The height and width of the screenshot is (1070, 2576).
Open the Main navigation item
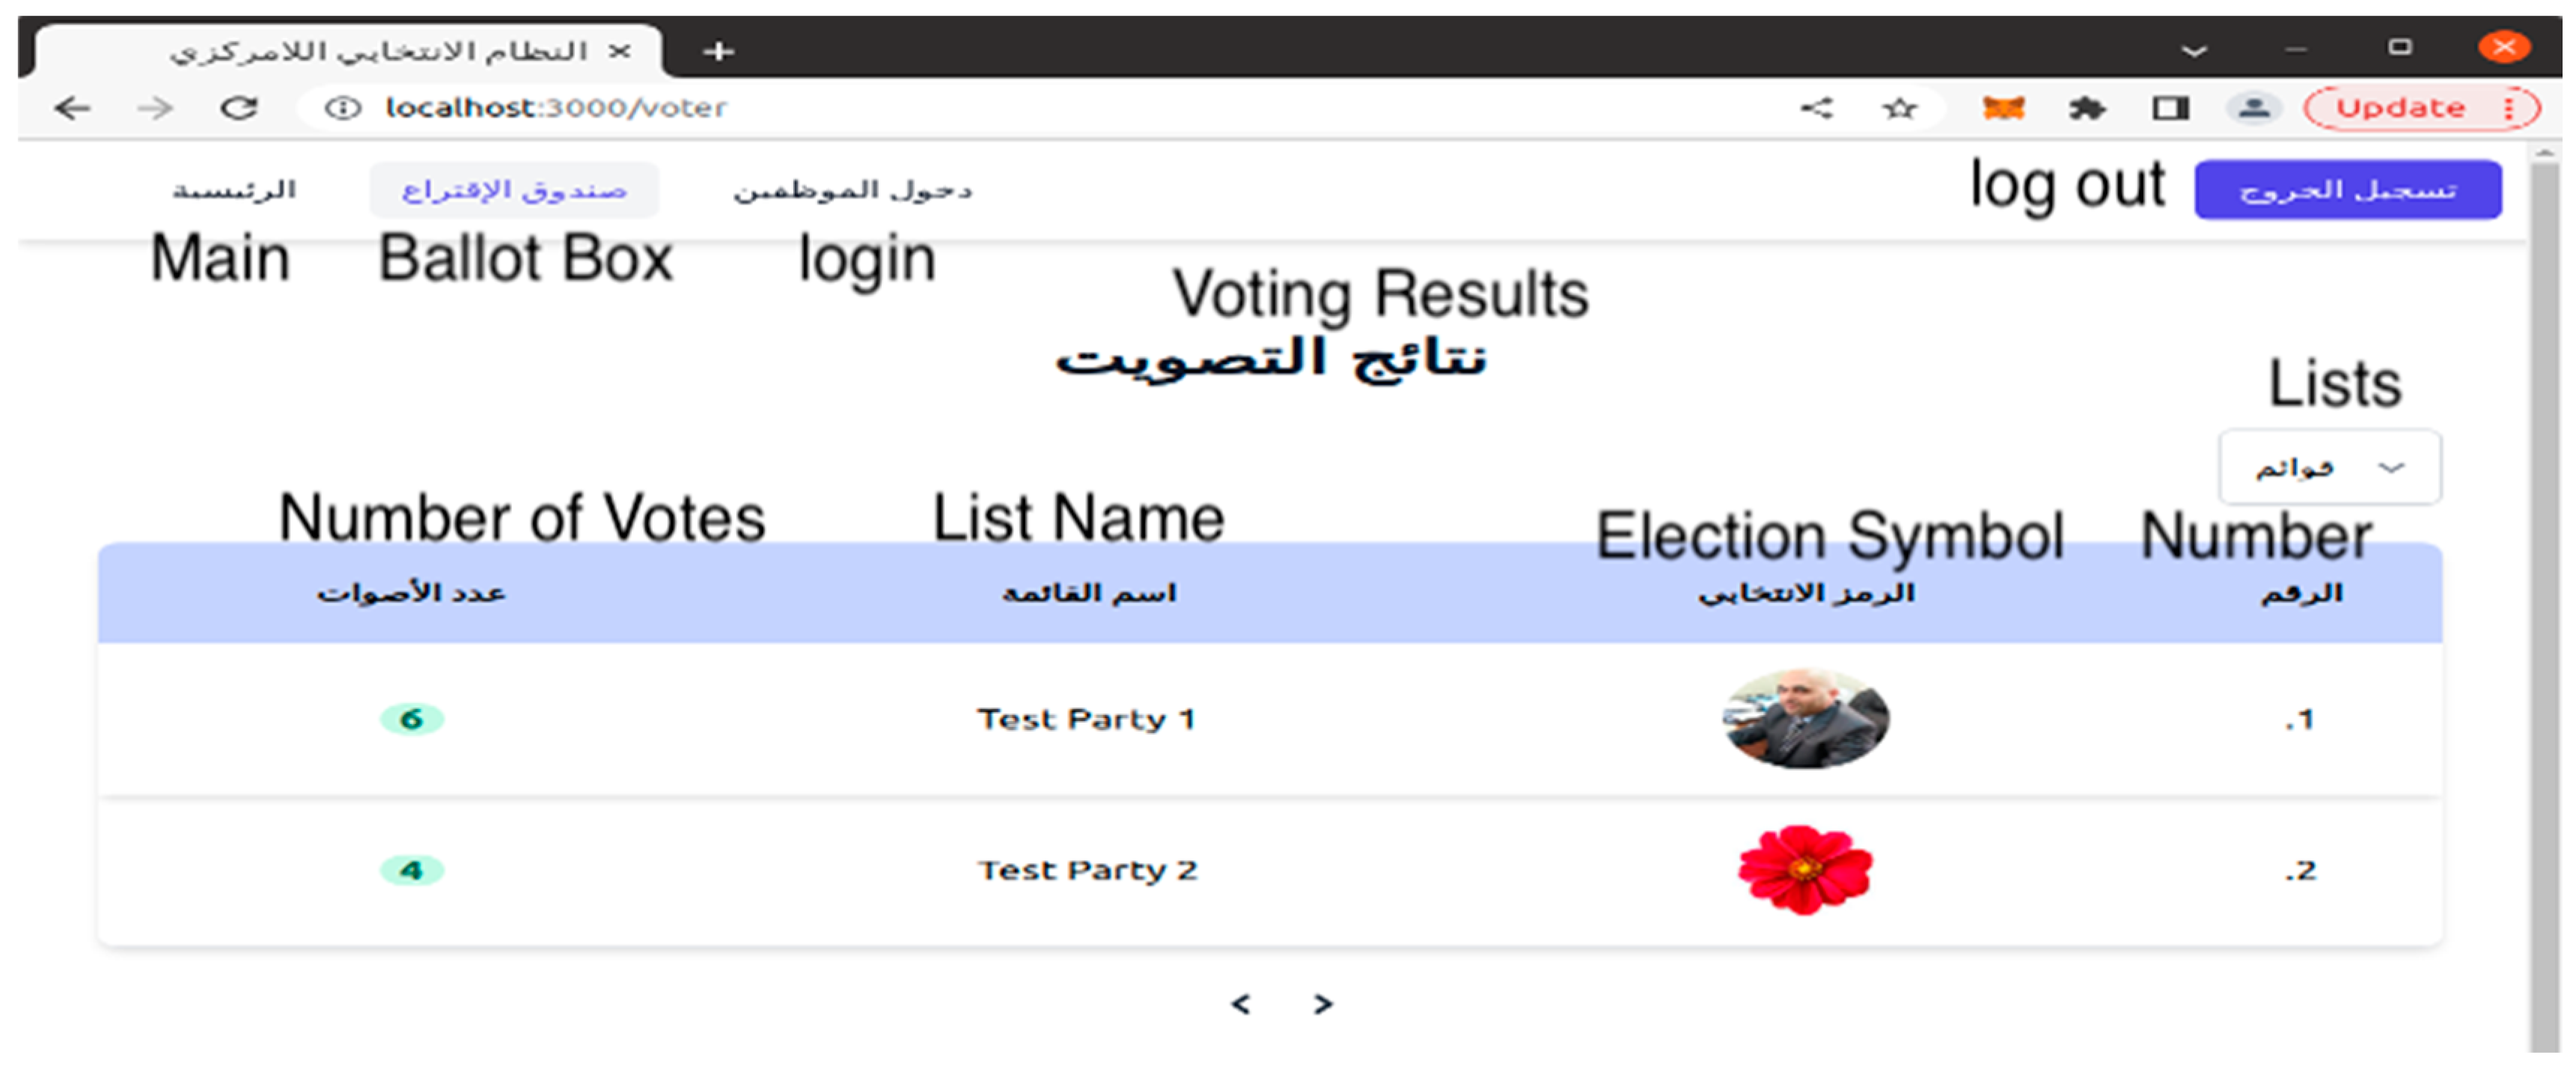point(234,190)
